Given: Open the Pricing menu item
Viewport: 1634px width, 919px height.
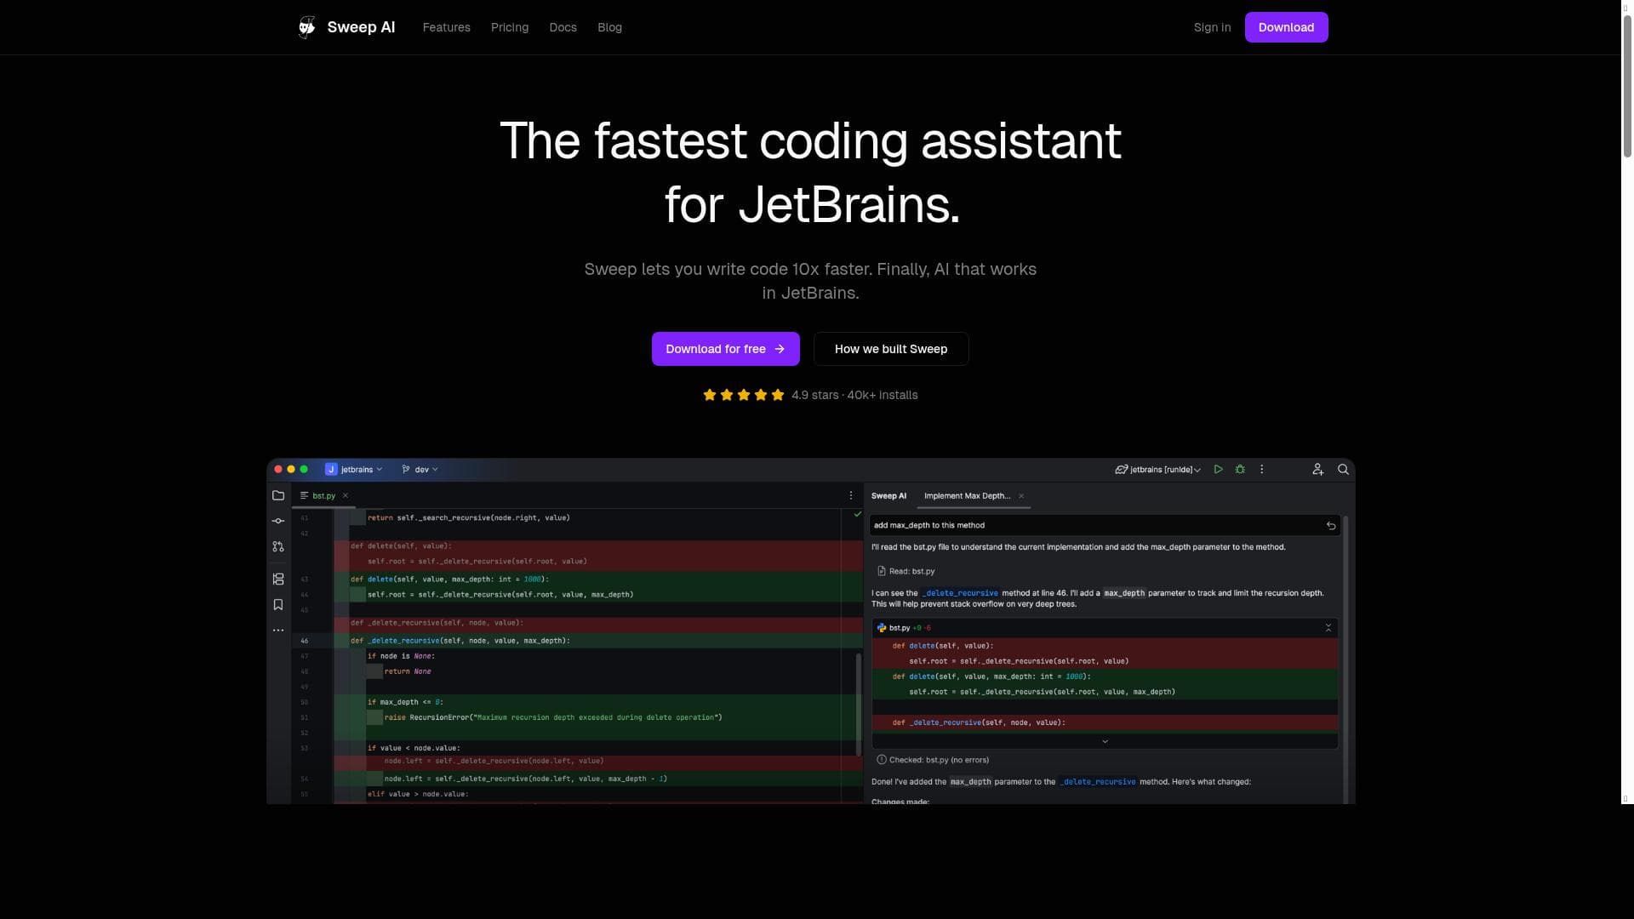Looking at the screenshot, I should click(509, 27).
